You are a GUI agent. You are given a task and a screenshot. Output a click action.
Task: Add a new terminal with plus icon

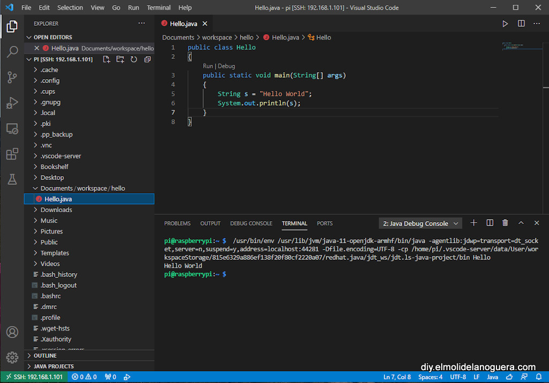(473, 223)
